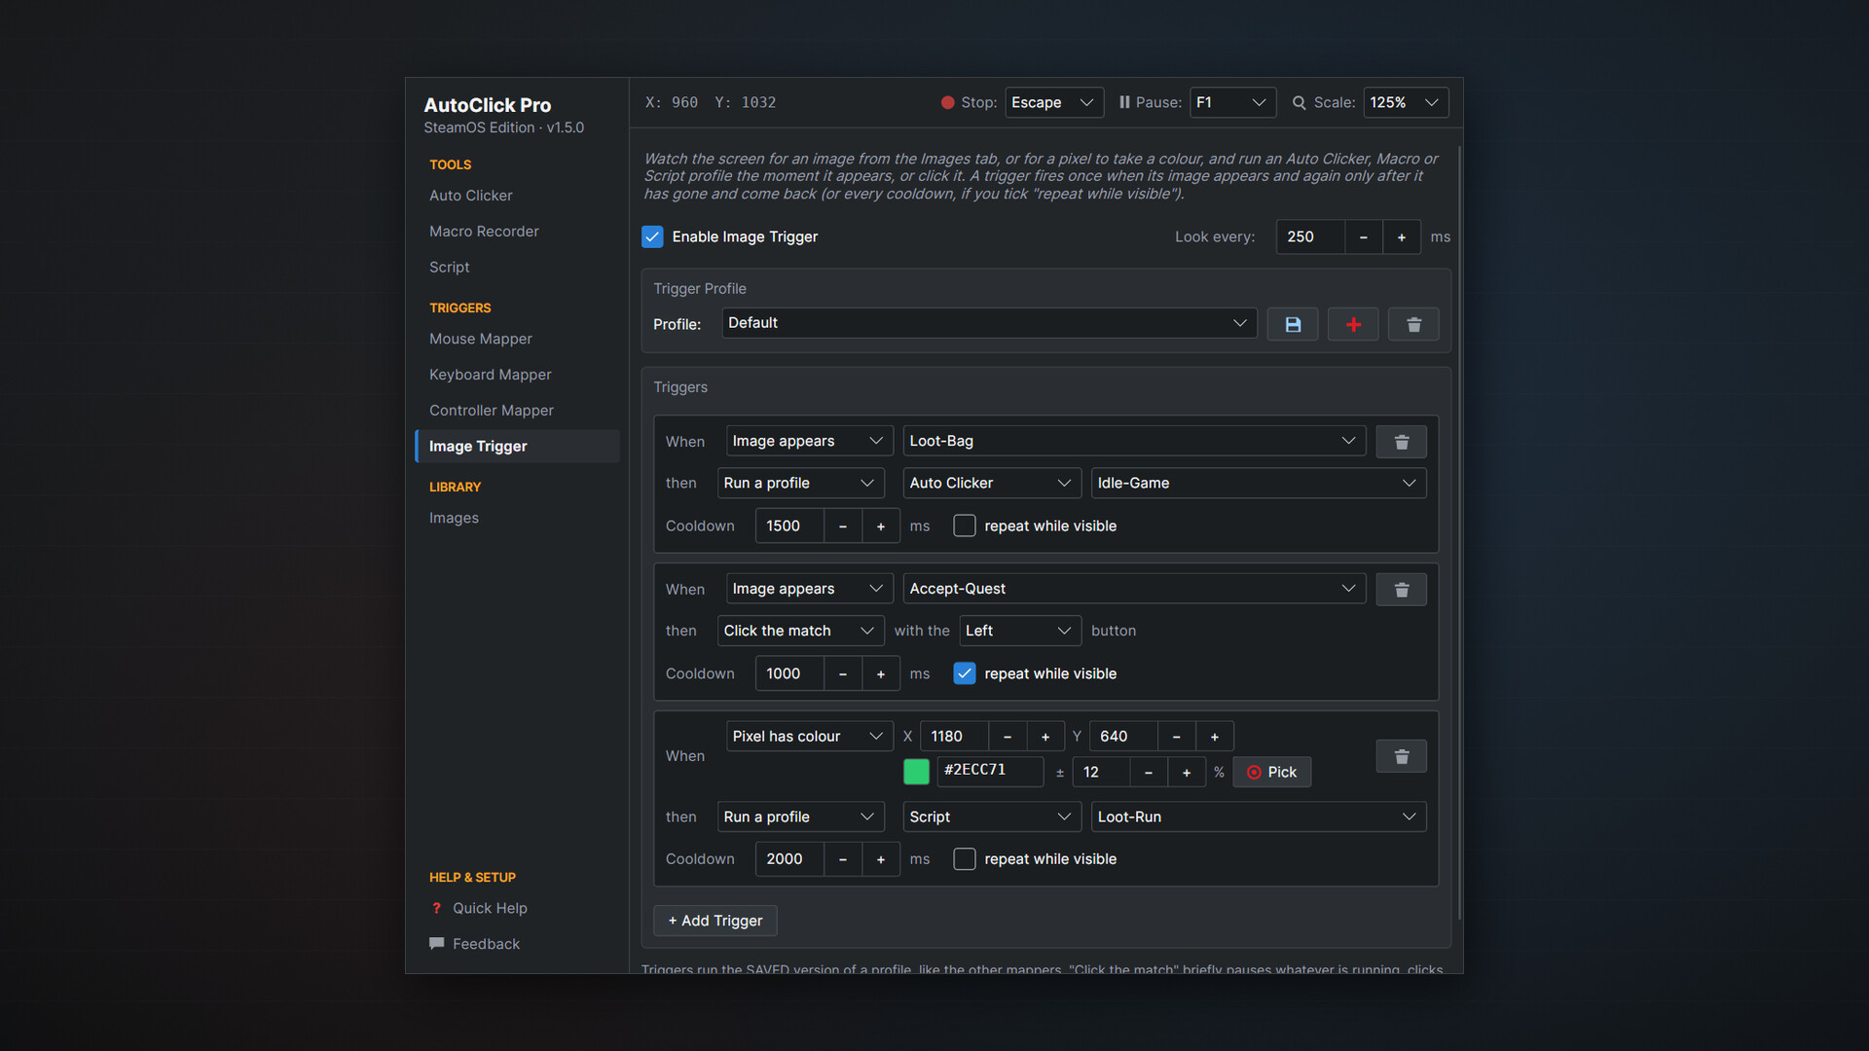Increase the 1500 ms cooldown
Screen dimensions: 1869x1051
pyautogui.click(x=881, y=526)
